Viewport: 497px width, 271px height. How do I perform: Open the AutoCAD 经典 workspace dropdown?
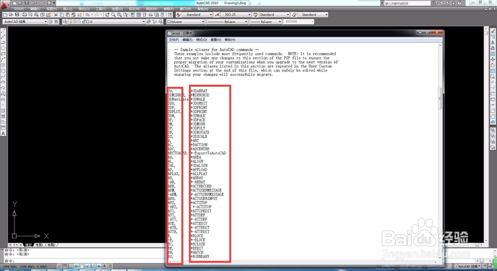tap(25, 21)
